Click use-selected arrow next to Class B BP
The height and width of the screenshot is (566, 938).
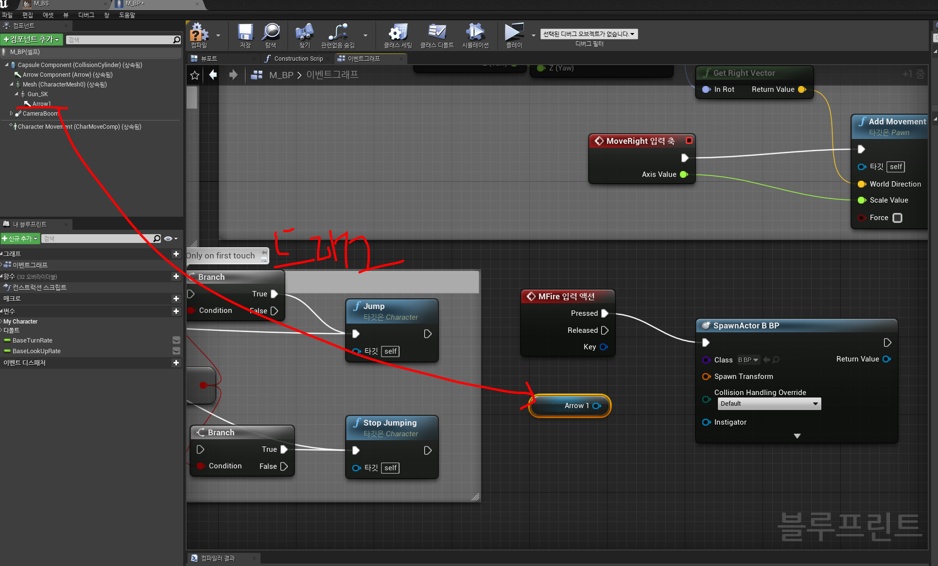[x=767, y=360]
